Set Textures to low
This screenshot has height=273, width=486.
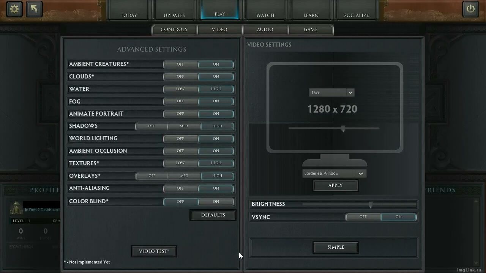pos(180,163)
